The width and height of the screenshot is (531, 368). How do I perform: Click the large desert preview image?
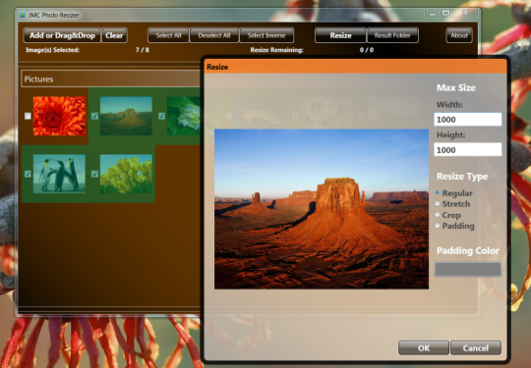pyautogui.click(x=322, y=209)
